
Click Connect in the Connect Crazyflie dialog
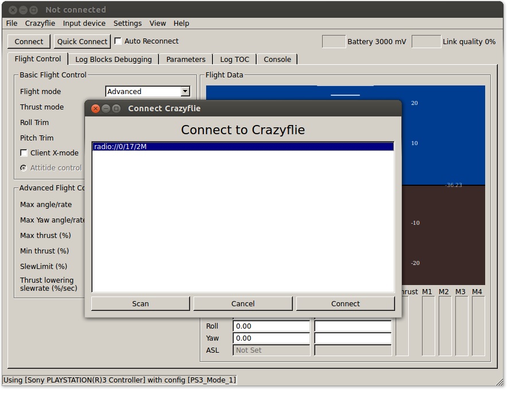tap(346, 303)
